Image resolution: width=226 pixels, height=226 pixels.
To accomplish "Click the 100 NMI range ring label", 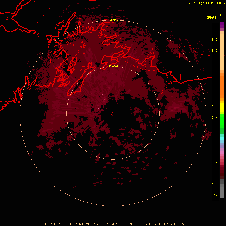I will (113, 20).
